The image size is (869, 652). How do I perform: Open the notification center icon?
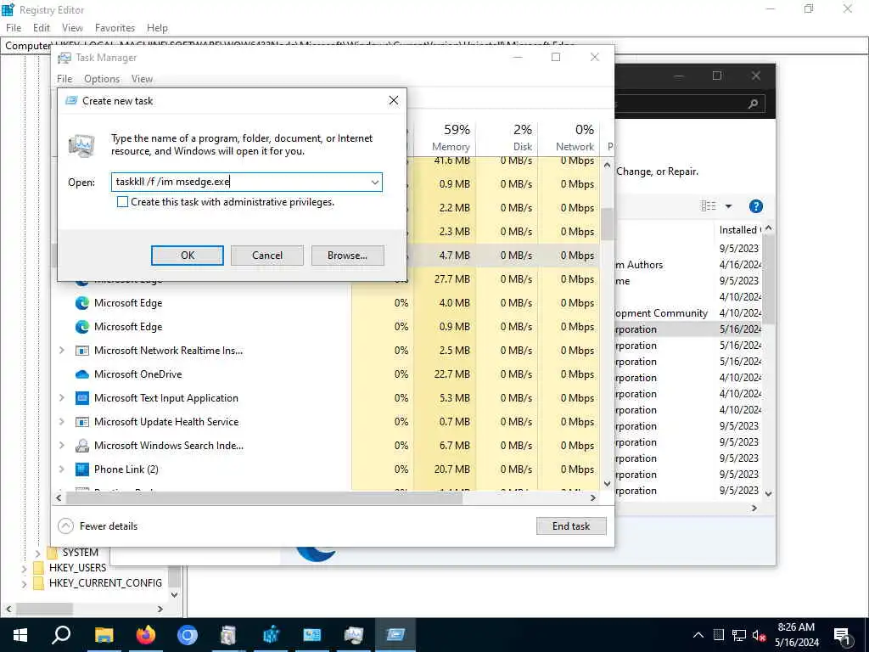(x=843, y=636)
